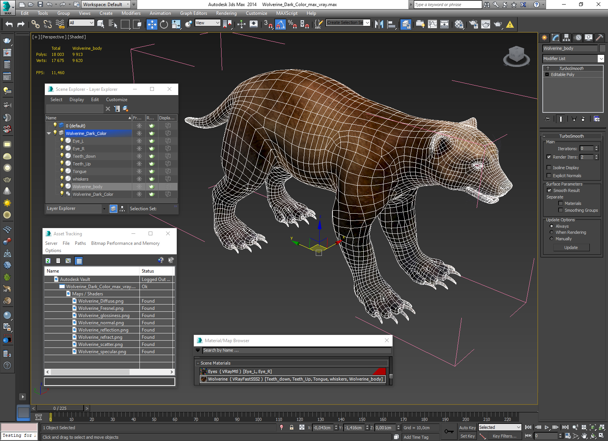Select the Rotate tool in main toolbar

tap(164, 24)
